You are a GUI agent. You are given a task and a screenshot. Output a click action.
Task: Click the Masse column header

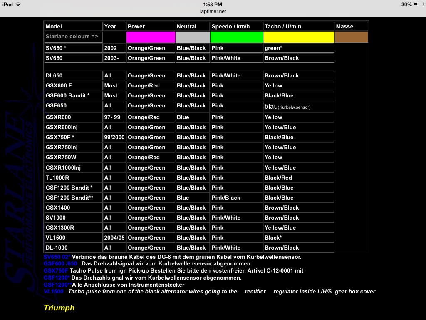(x=351, y=26)
